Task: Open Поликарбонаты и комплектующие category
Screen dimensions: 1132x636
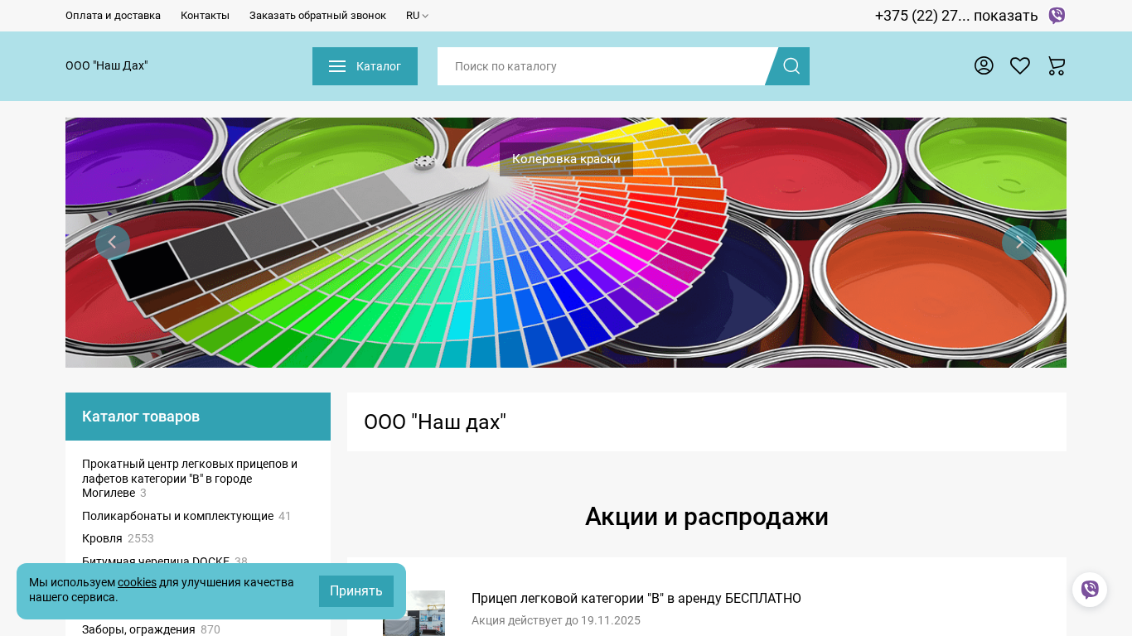Action: tap(177, 516)
